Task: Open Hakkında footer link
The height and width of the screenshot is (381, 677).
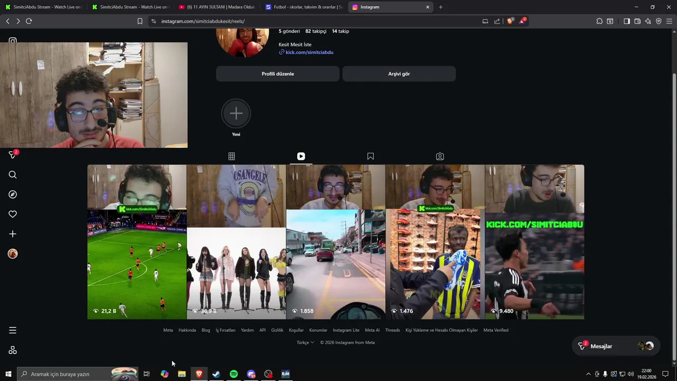Action: [187, 330]
